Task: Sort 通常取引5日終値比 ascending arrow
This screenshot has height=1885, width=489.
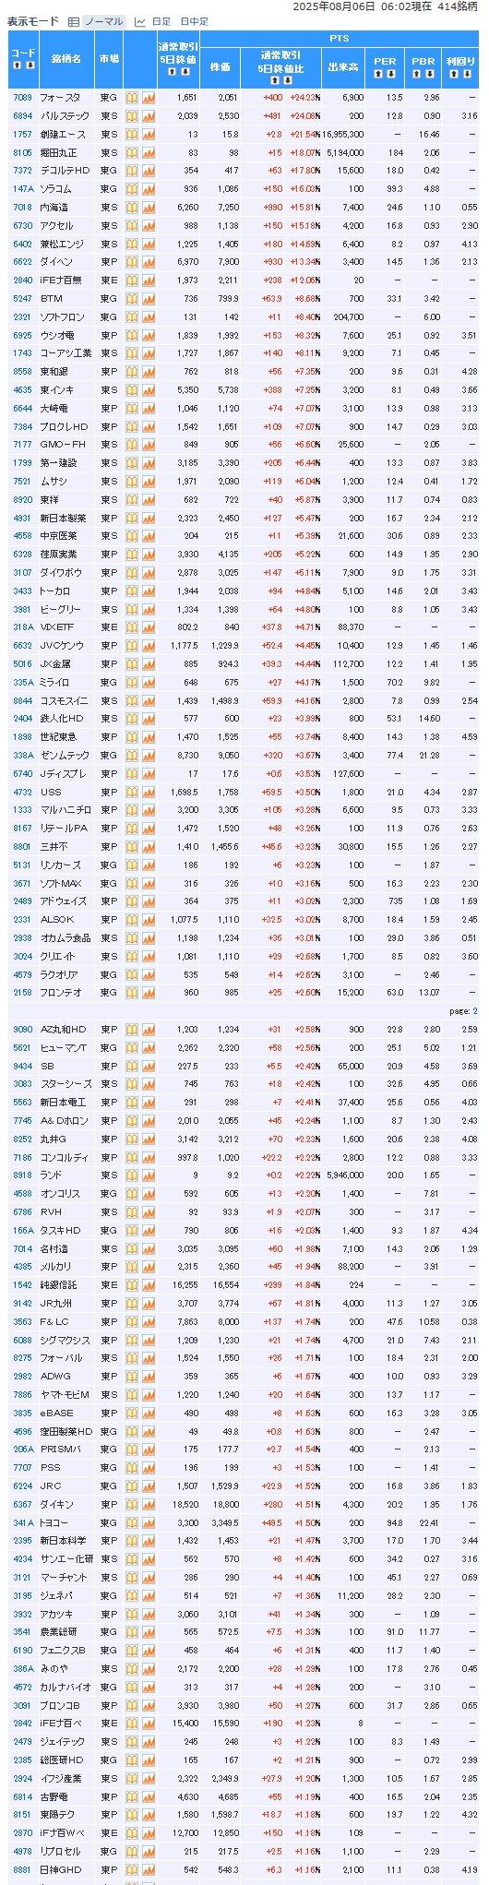Action: coord(274,80)
